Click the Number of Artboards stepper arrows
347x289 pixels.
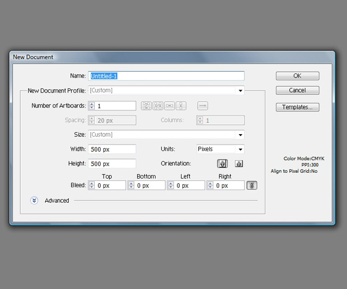[91, 106]
